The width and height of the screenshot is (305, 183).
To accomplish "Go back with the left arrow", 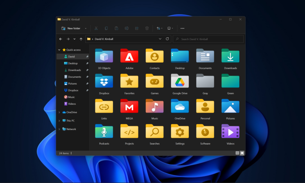I will [x=61, y=39].
